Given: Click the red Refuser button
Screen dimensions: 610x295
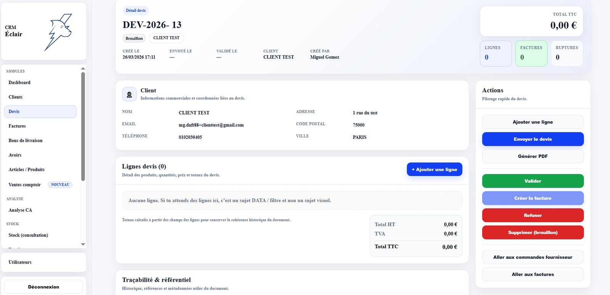Looking at the screenshot, I should tap(533, 215).
